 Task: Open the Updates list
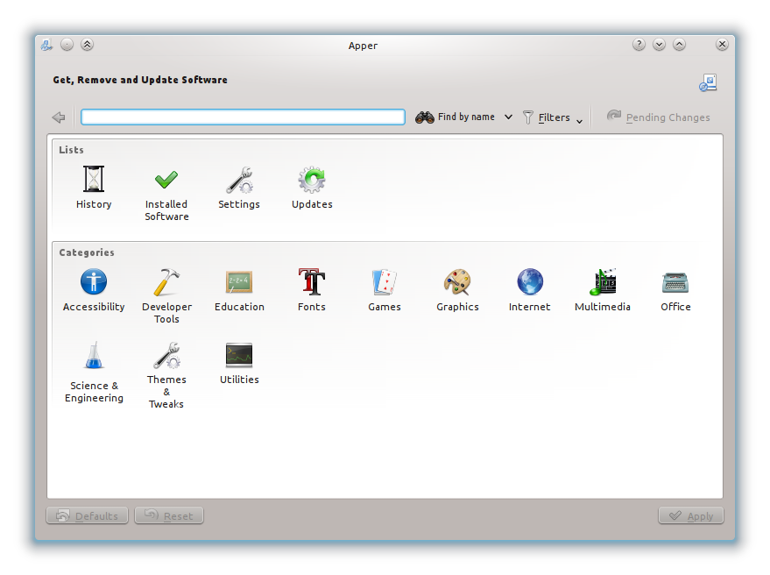click(x=312, y=188)
